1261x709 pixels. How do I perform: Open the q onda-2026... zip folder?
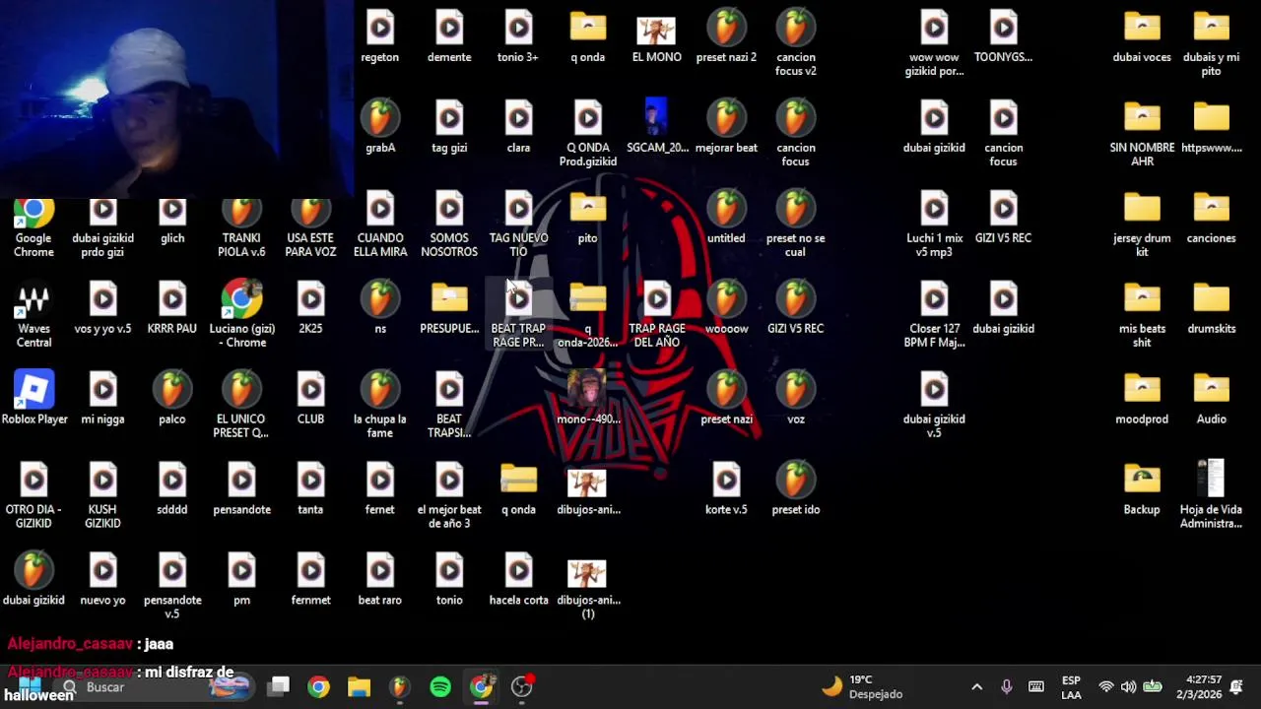(x=588, y=315)
